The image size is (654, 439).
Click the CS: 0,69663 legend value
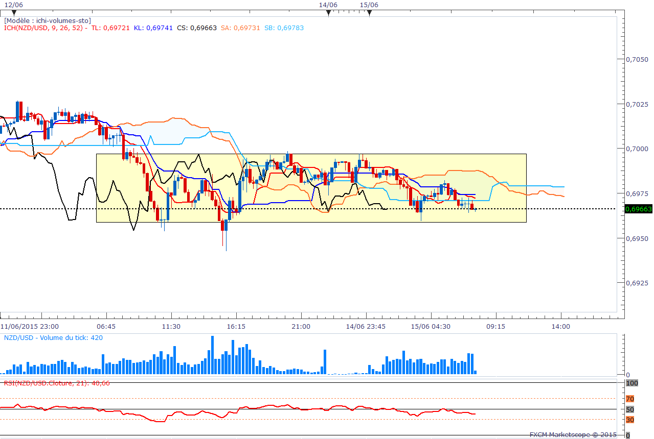tap(196, 28)
